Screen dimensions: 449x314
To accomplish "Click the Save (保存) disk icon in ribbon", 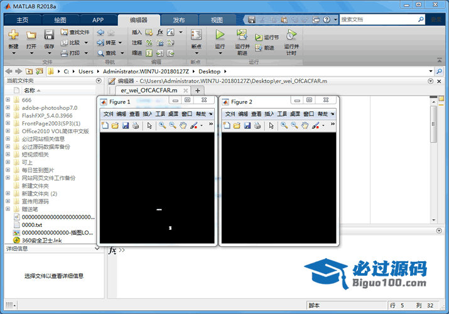I will (x=49, y=35).
